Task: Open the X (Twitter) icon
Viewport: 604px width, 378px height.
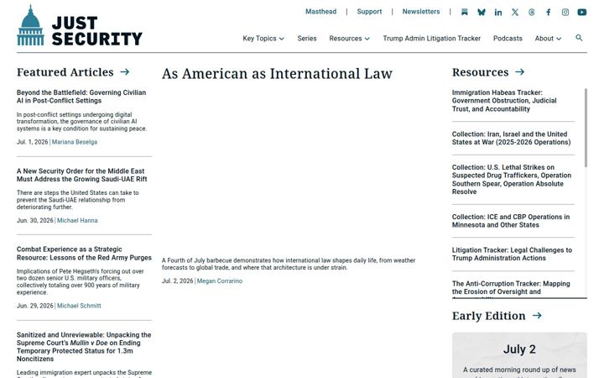Action: pyautogui.click(x=515, y=13)
